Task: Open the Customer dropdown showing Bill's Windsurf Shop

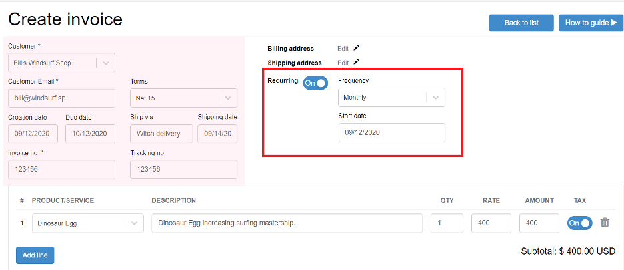Action: coord(62,63)
